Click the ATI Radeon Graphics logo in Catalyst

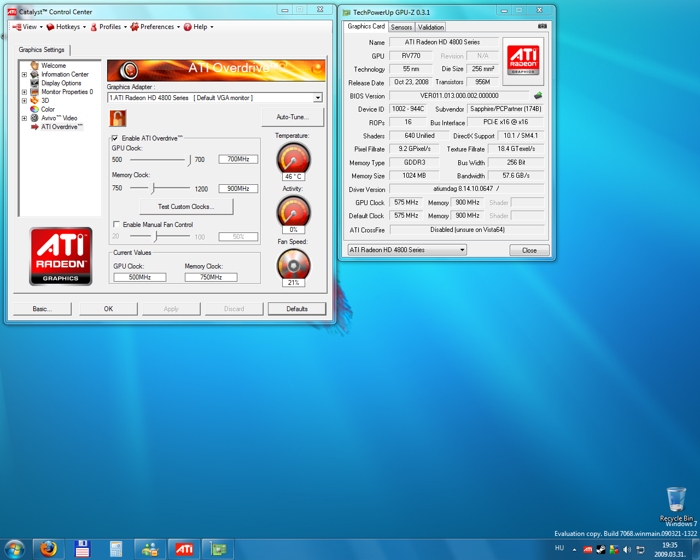[61, 256]
